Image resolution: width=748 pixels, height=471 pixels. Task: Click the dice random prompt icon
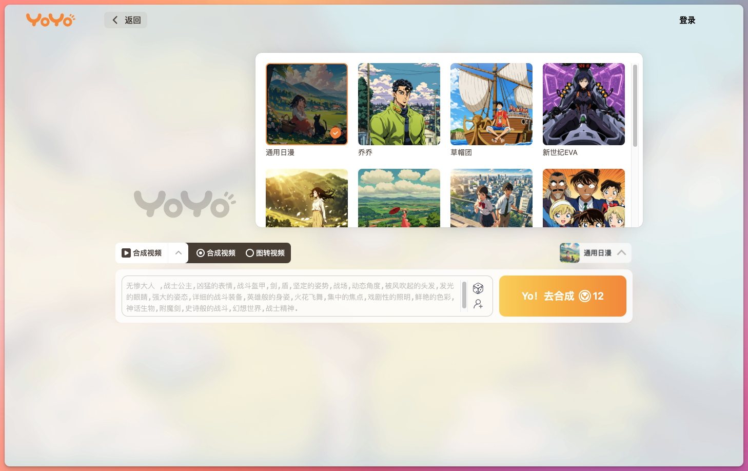pos(478,288)
